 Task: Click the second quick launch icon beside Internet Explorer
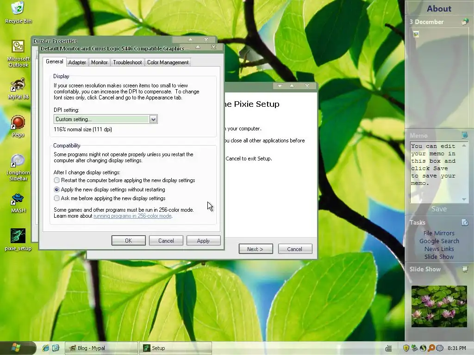pos(56,348)
